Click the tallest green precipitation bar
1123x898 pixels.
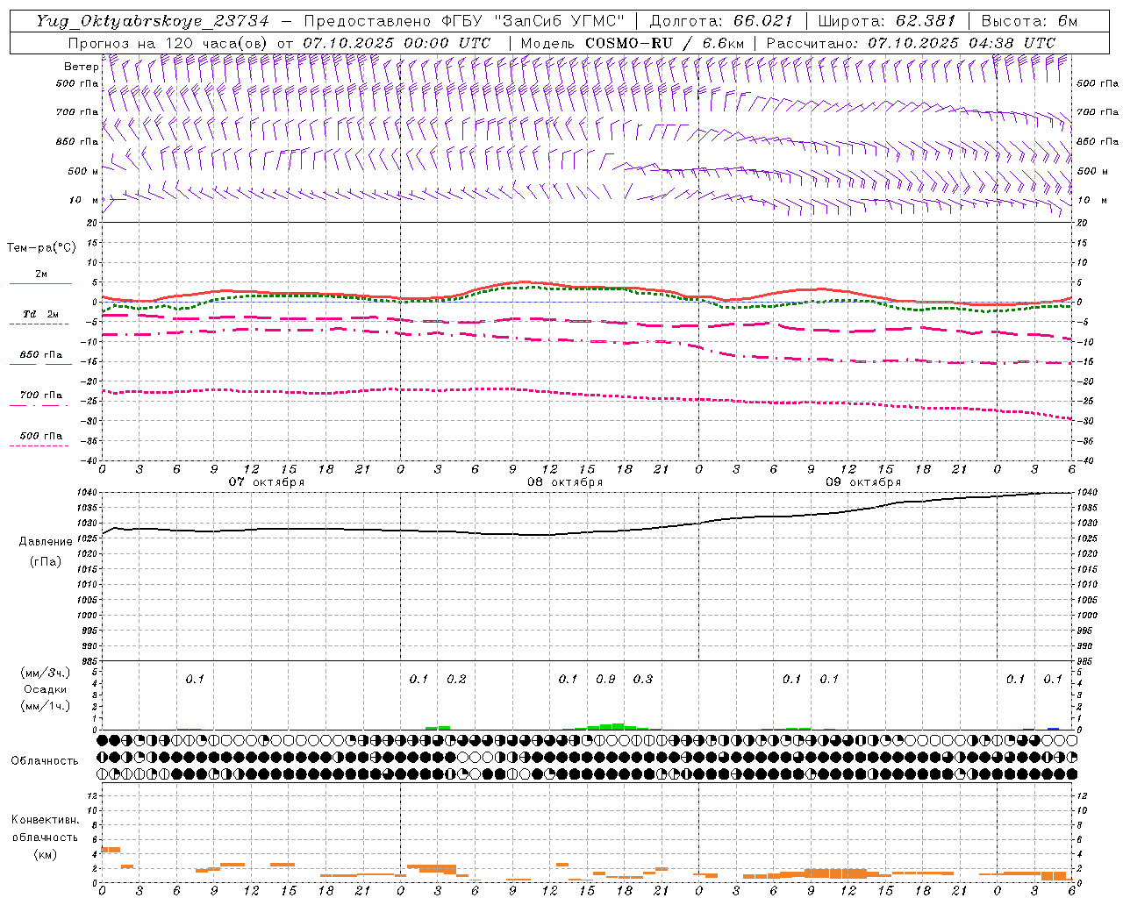click(619, 726)
